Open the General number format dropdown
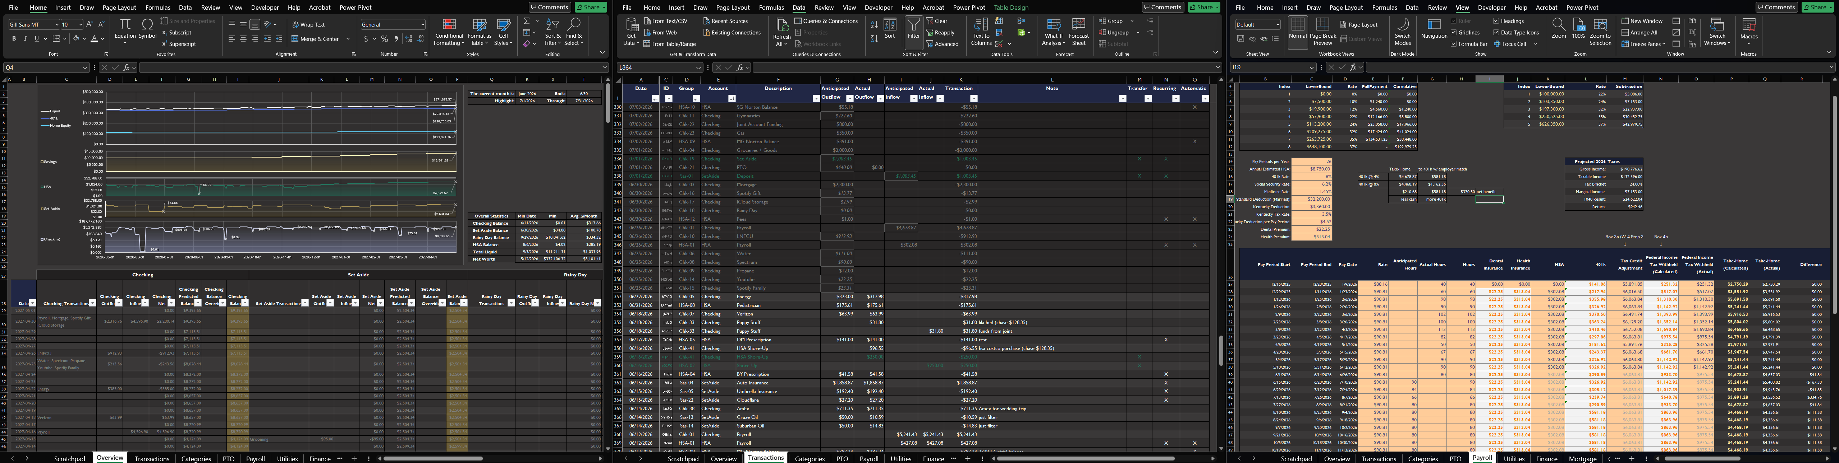This screenshot has width=1839, height=463. tap(423, 24)
